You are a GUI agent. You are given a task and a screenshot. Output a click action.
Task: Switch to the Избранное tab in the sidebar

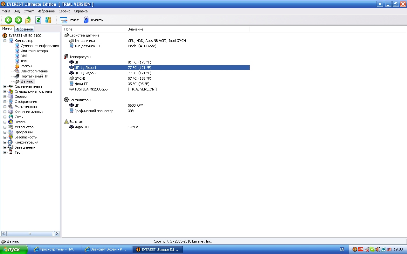[24, 29]
